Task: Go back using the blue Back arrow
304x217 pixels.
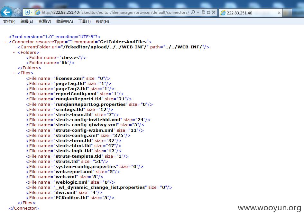Action: (6, 12)
